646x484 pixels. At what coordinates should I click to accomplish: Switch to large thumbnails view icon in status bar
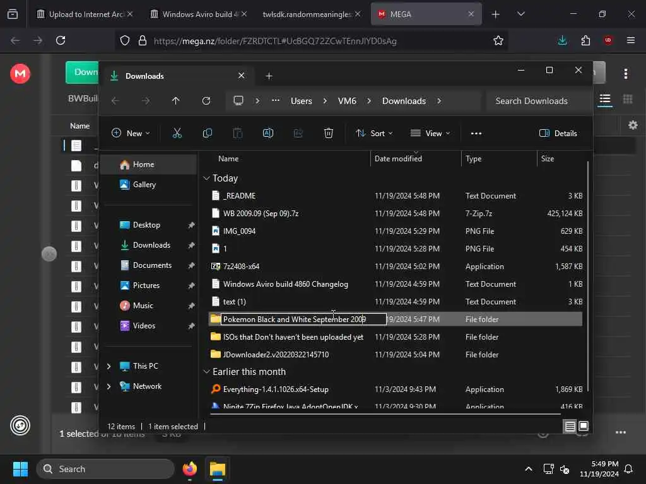pos(584,426)
